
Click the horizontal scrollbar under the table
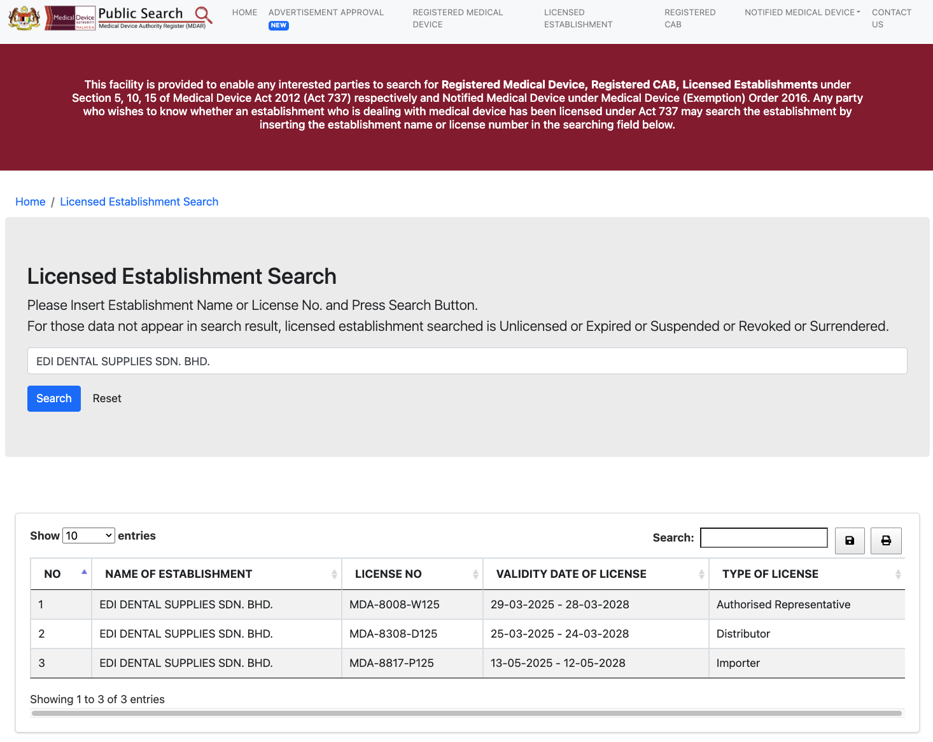(466, 713)
